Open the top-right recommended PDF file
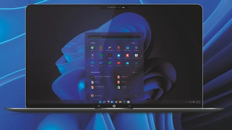Image resolution: width=232 pixels, height=130 pixels. [x=123, y=77]
